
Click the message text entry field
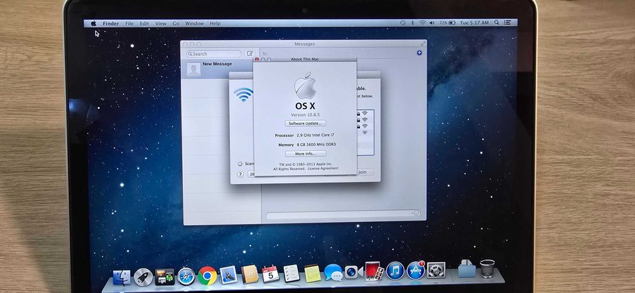[344, 214]
